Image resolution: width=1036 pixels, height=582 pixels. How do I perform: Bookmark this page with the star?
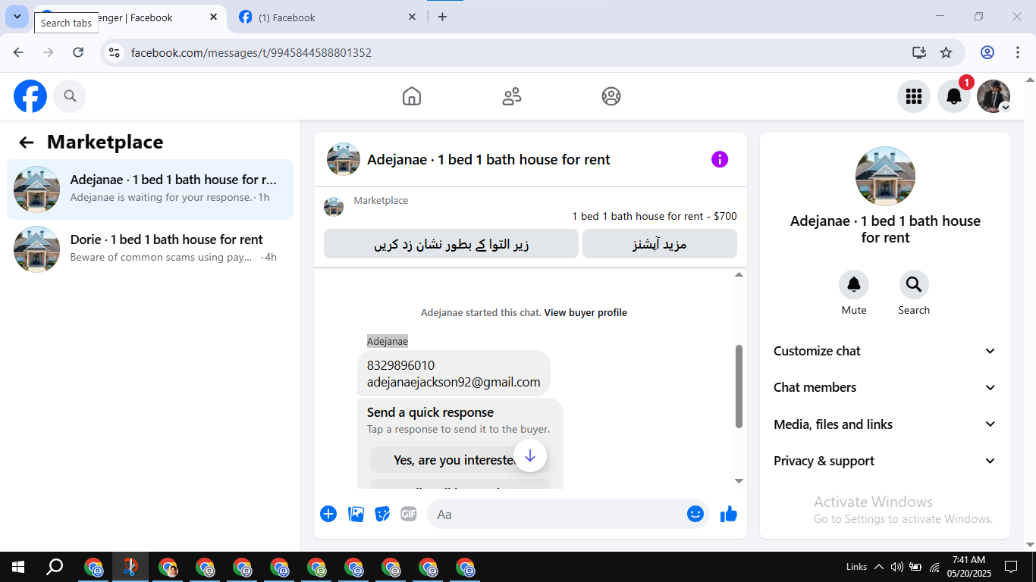coord(946,52)
